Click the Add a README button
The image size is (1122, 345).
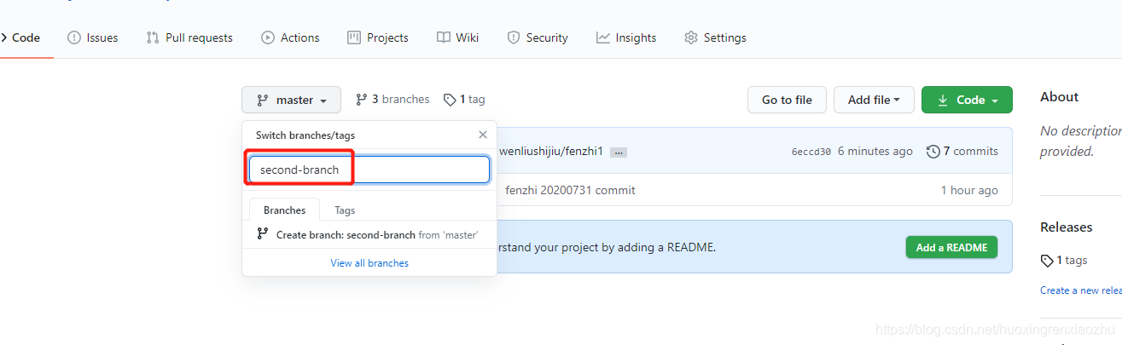coord(951,247)
